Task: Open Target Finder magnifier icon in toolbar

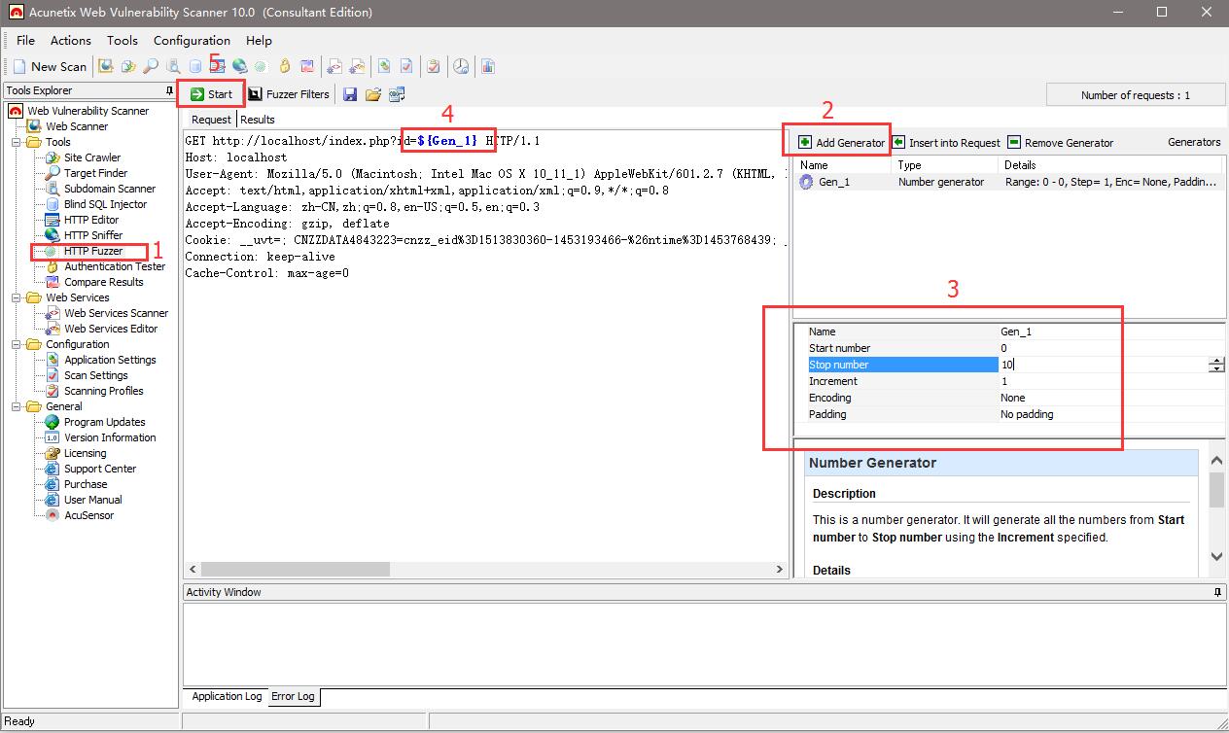Action: (151, 66)
